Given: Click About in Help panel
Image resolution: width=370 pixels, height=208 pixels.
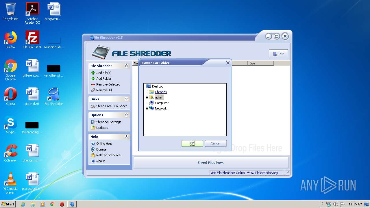Looking at the screenshot, I should [x=98, y=161].
